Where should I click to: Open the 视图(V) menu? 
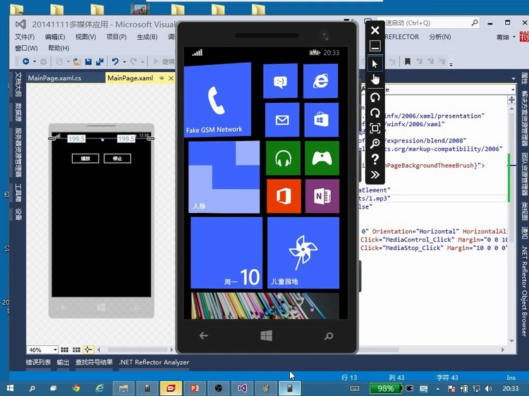click(85, 37)
